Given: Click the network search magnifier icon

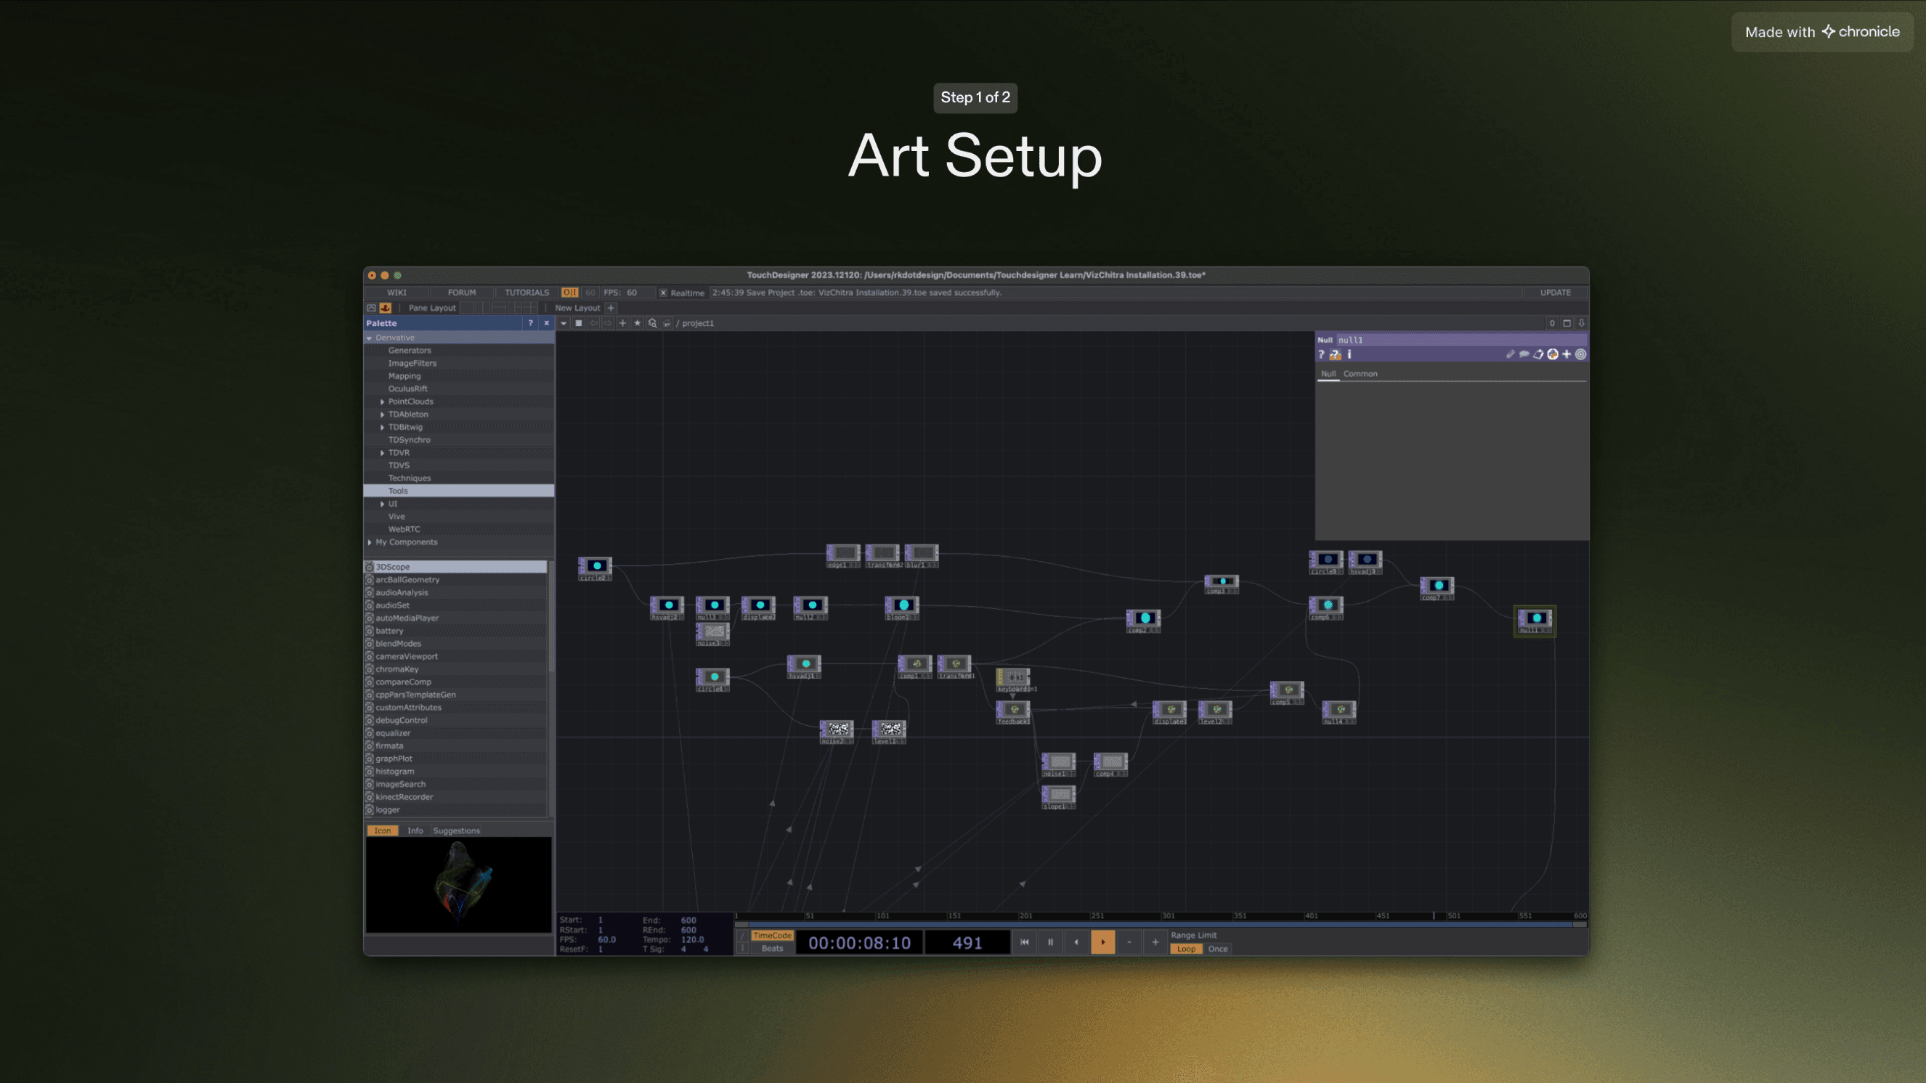Looking at the screenshot, I should point(652,323).
